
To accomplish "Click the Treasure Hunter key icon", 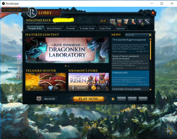I will [x=30, y=88].
